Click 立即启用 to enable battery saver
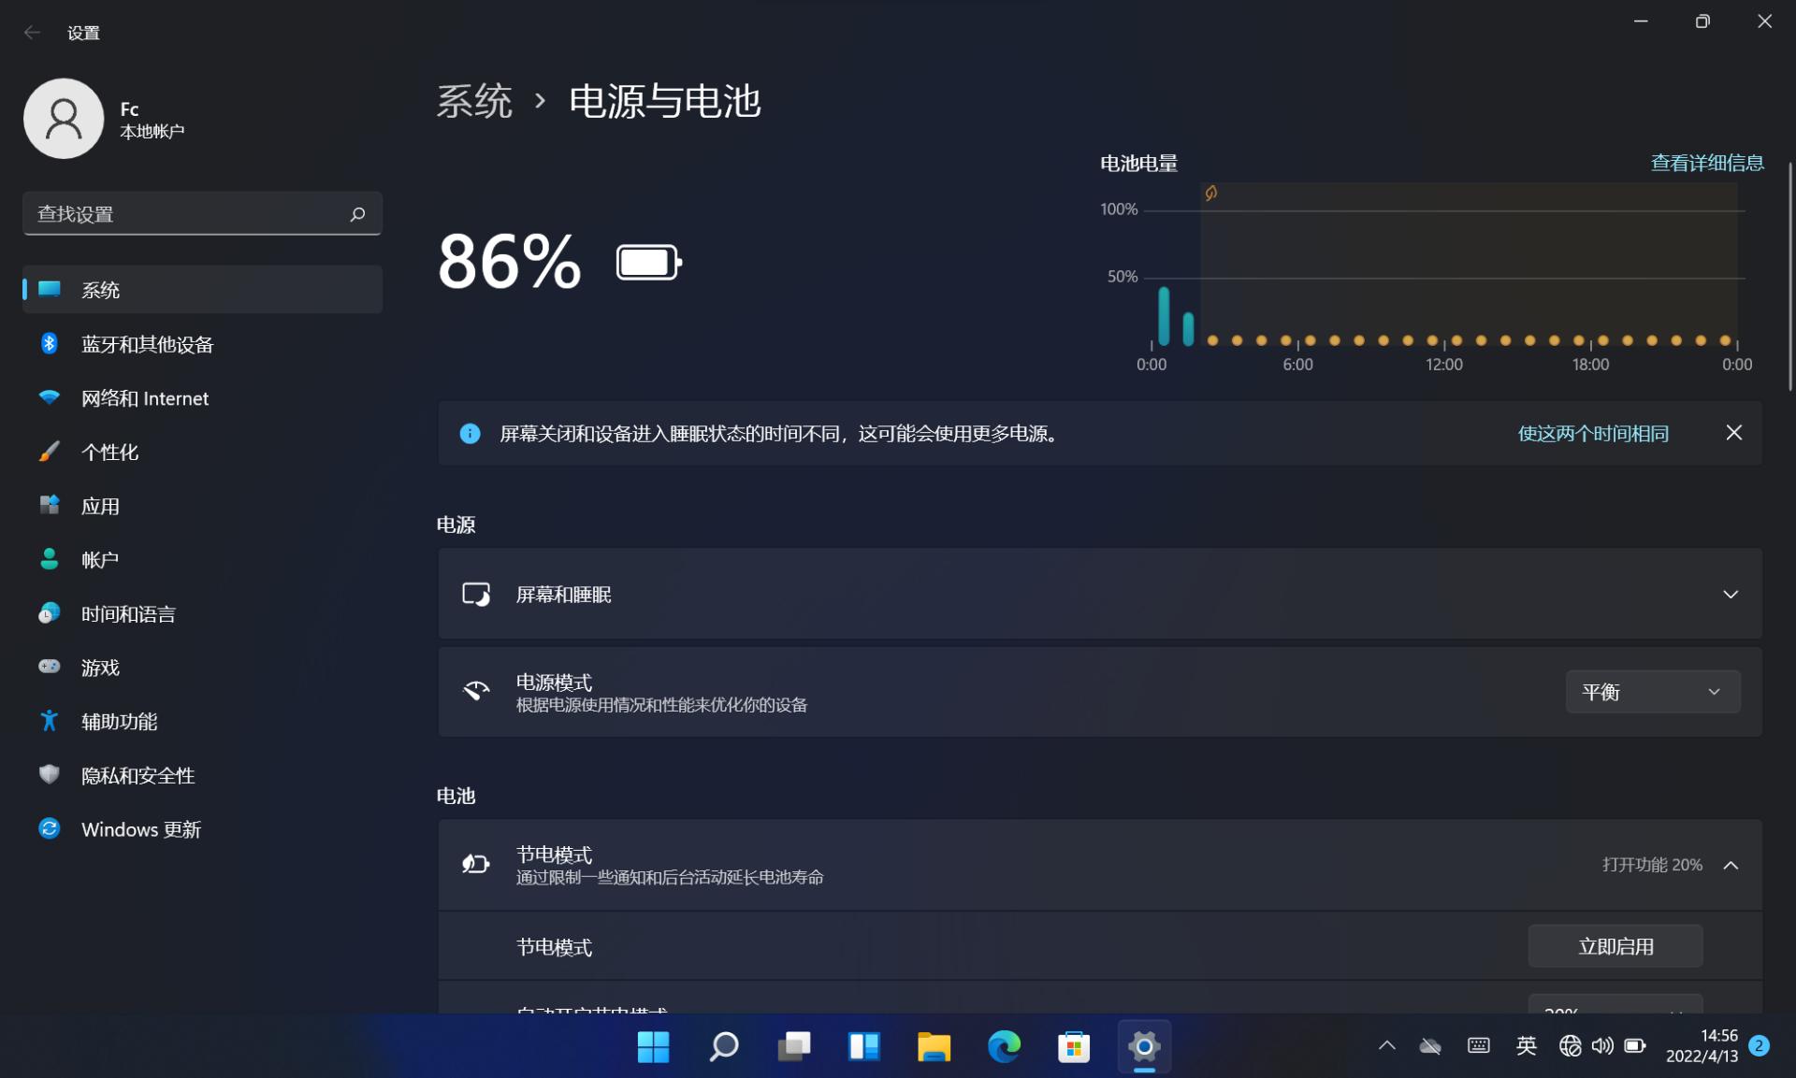The width and height of the screenshot is (1796, 1078). (x=1615, y=946)
